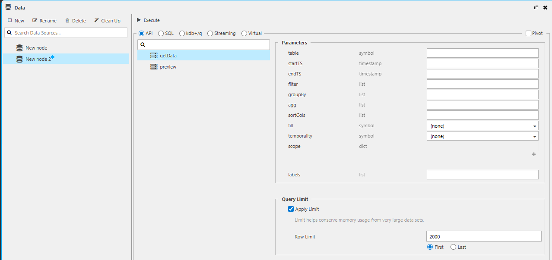Click the database icon beside New node

pos(19,48)
